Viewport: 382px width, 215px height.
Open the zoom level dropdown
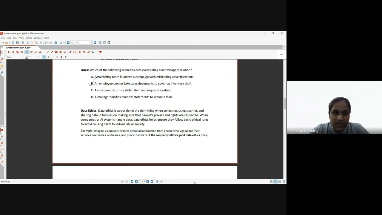pyautogui.click(x=91, y=42)
